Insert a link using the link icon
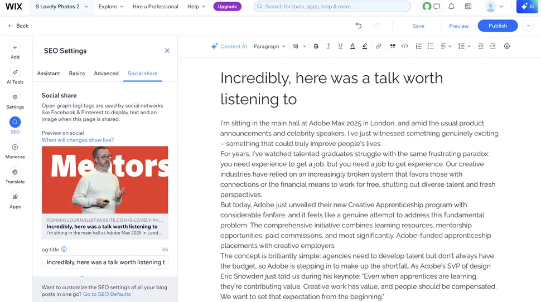 [379, 46]
